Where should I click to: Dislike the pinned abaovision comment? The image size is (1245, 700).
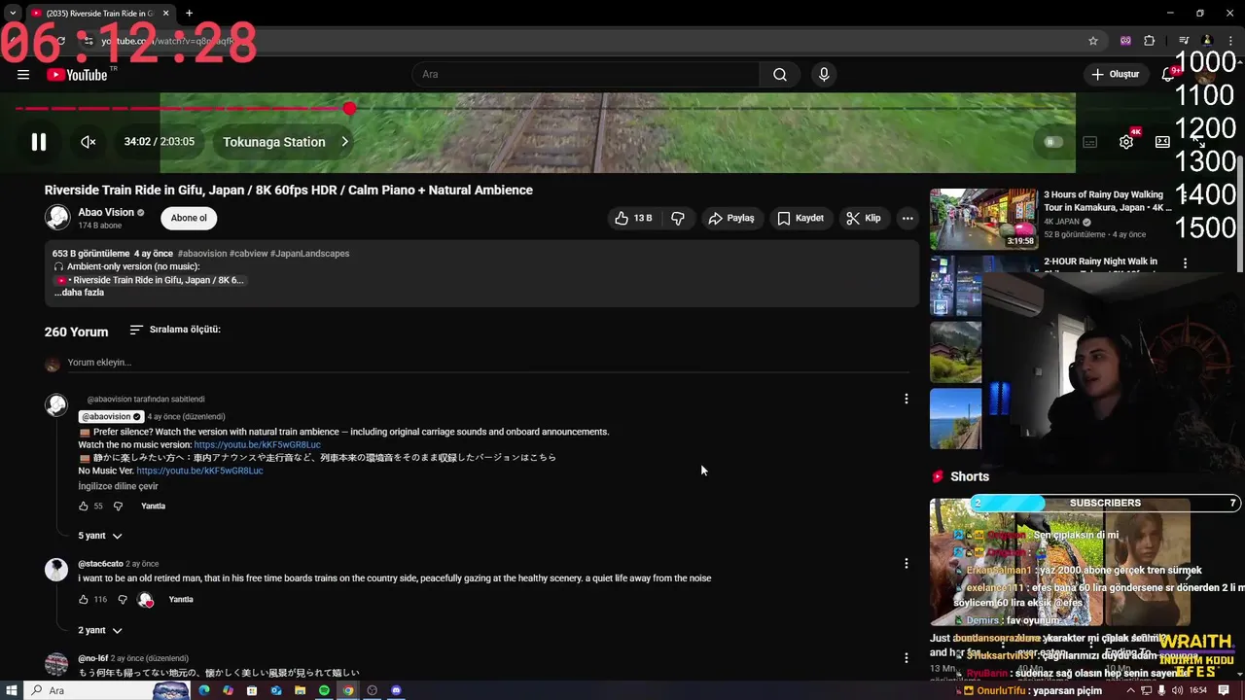pos(119,507)
